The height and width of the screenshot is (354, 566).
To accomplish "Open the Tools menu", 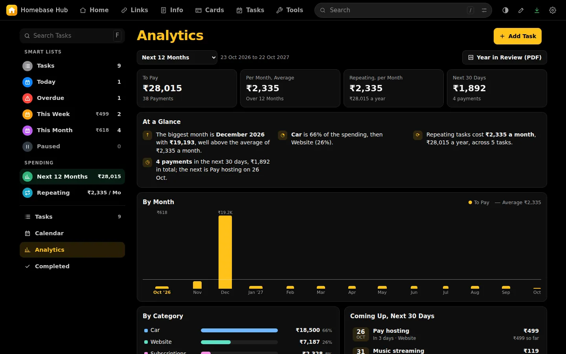I will point(290,10).
